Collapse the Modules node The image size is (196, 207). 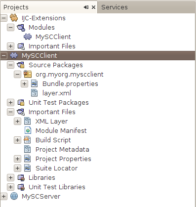coord(10,27)
